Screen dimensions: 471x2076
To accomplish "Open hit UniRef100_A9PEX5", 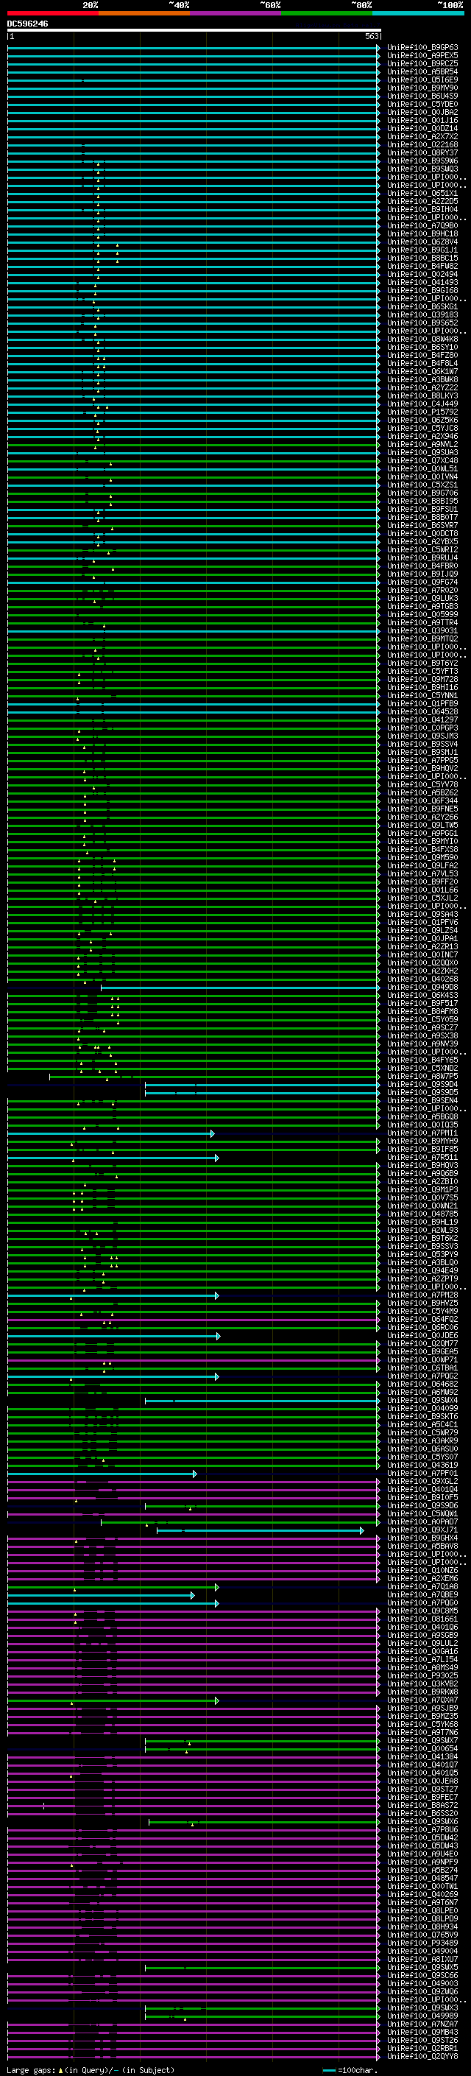I will click(422, 56).
